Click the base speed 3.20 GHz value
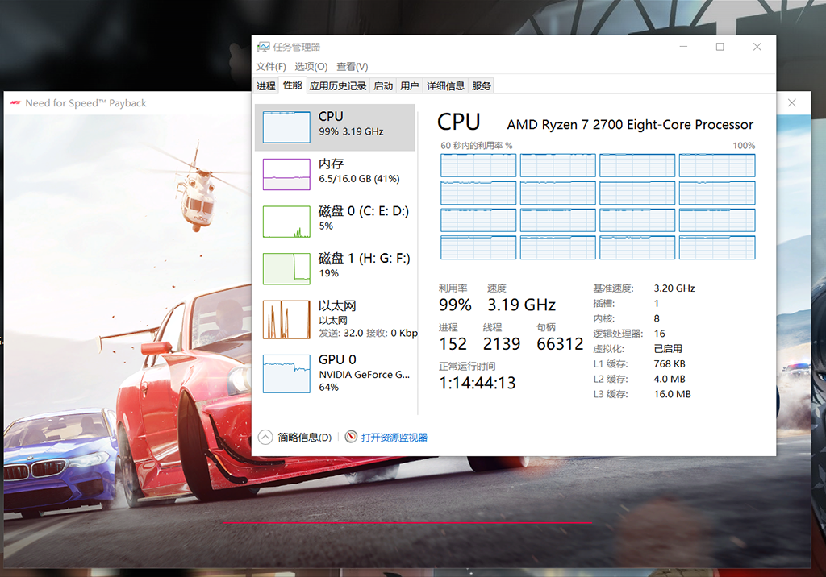This screenshot has width=826, height=577. 674,288
